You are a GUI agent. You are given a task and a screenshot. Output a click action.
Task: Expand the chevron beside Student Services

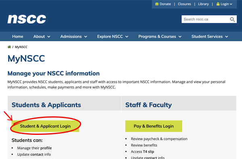226,37
